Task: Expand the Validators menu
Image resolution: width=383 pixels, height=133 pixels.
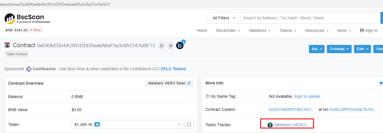Action: (x=259, y=31)
